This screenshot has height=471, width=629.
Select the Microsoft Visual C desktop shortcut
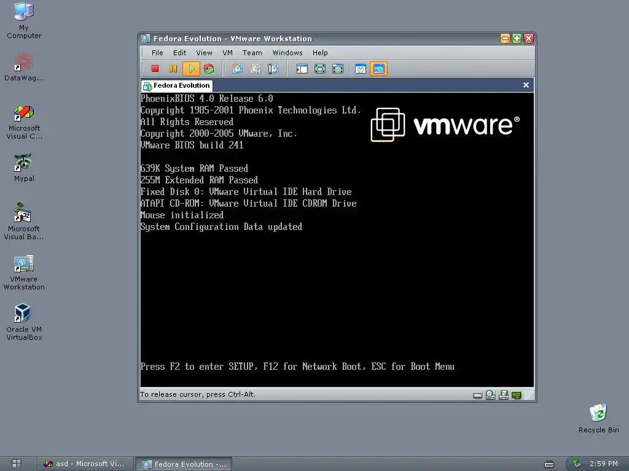[24, 122]
